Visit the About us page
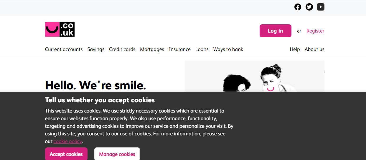 [x=314, y=49]
